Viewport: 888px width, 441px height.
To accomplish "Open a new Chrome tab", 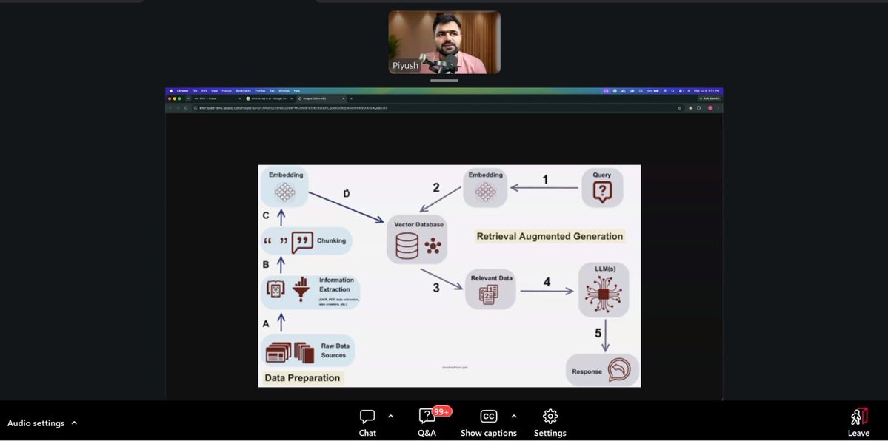I will tap(351, 98).
